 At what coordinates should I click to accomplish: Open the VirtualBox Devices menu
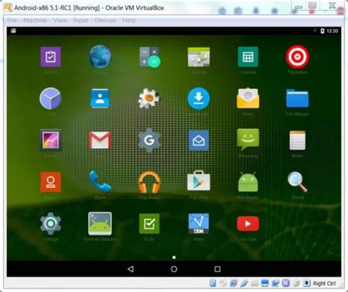tap(105, 20)
